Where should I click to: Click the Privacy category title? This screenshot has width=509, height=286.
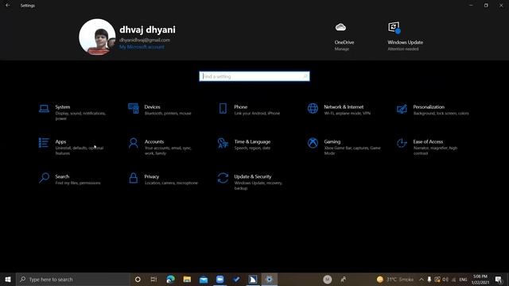point(152,176)
